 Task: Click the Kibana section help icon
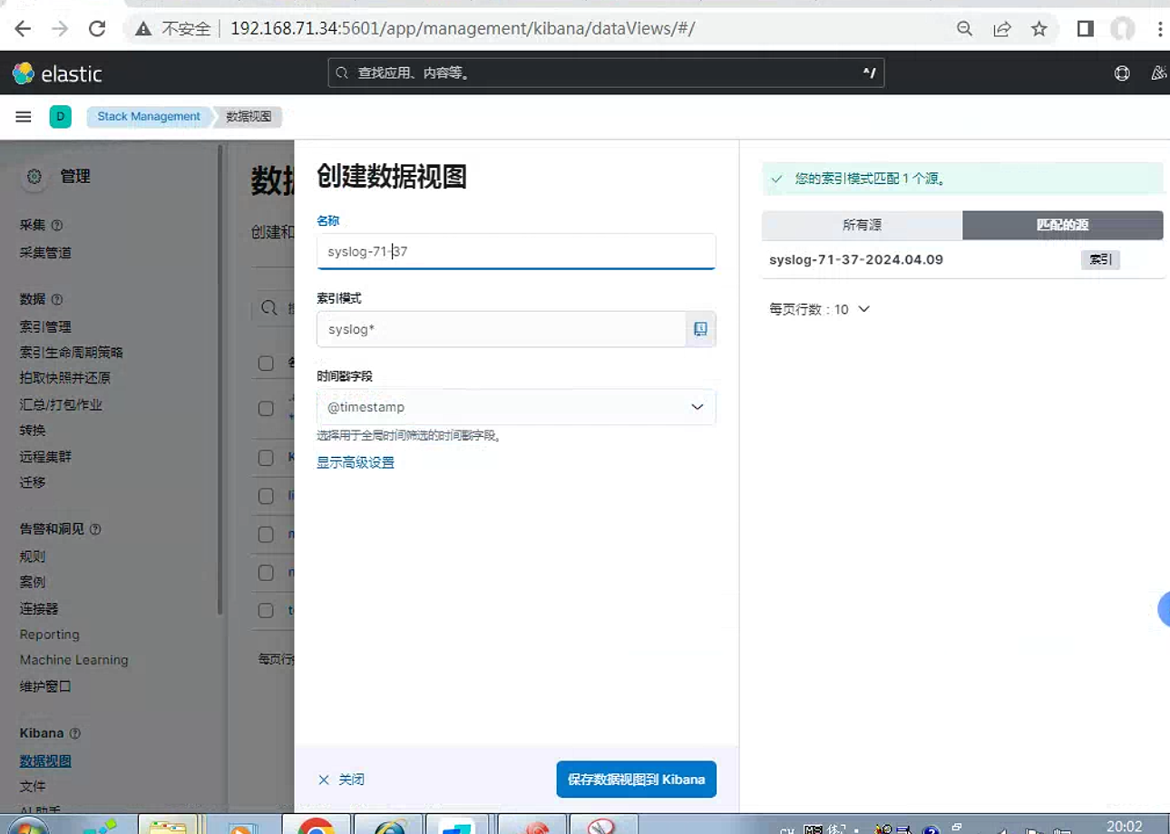[75, 733]
